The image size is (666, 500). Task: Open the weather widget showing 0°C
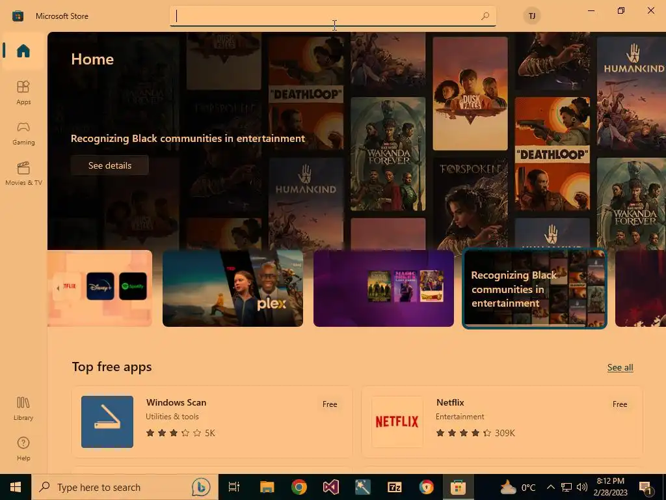pos(518,487)
